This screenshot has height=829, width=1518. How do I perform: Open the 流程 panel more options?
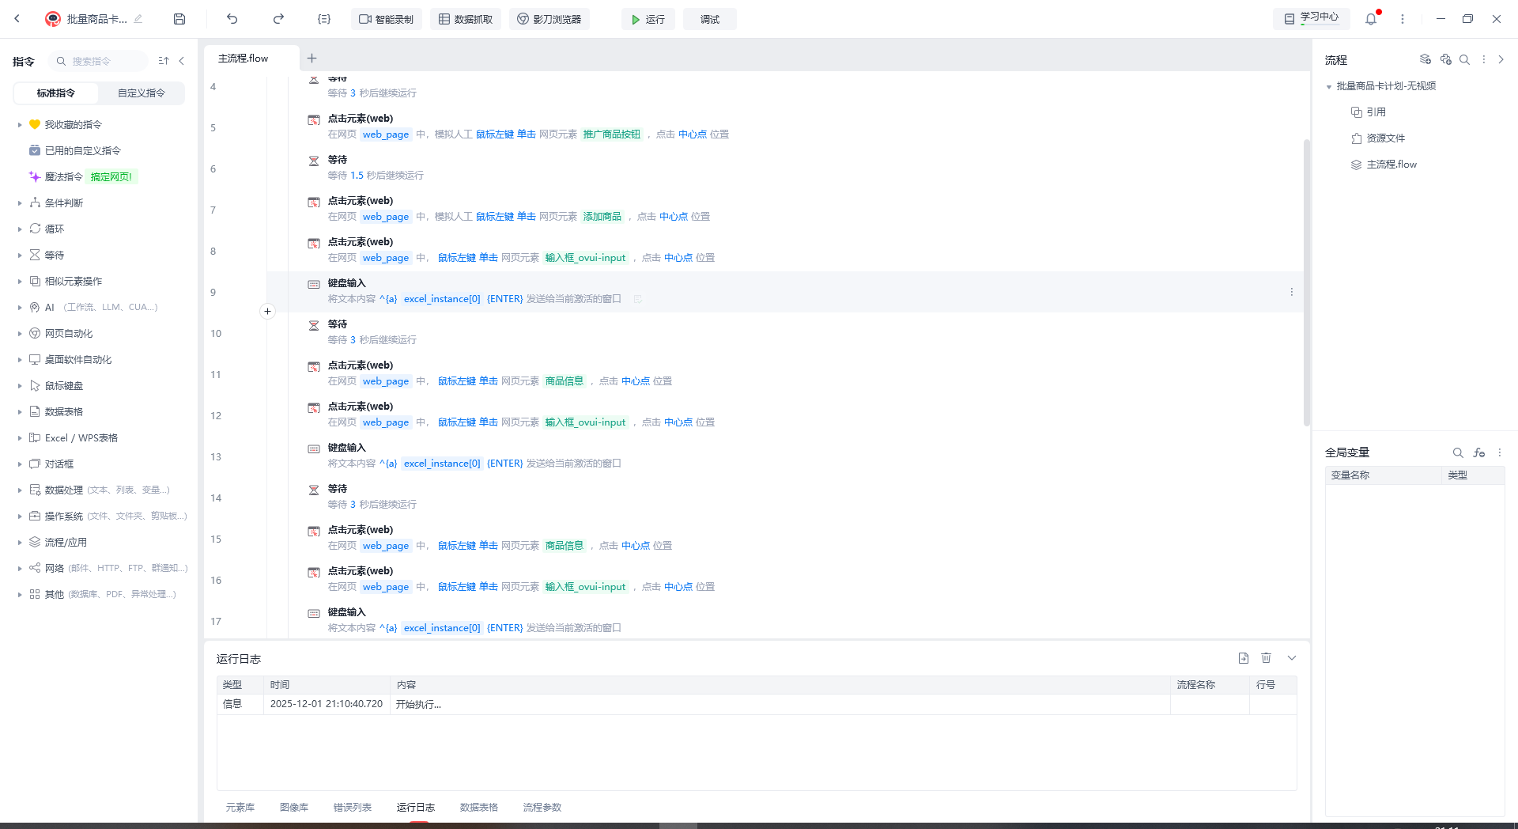point(1484,59)
